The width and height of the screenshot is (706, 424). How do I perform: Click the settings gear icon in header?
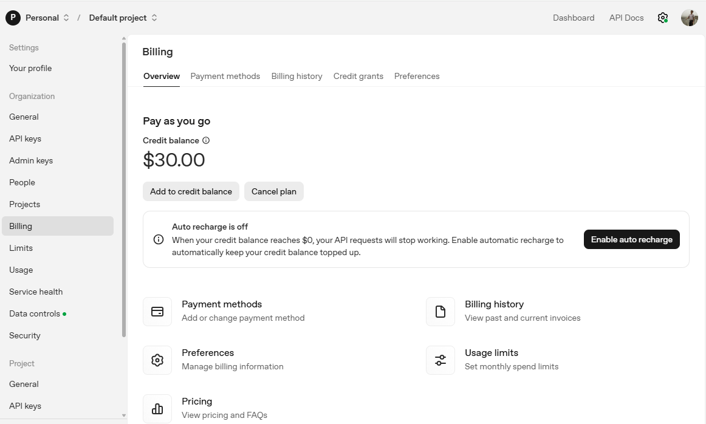pyautogui.click(x=662, y=18)
